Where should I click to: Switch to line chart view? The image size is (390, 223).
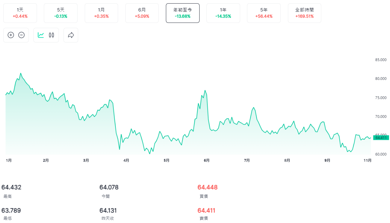(x=41, y=35)
